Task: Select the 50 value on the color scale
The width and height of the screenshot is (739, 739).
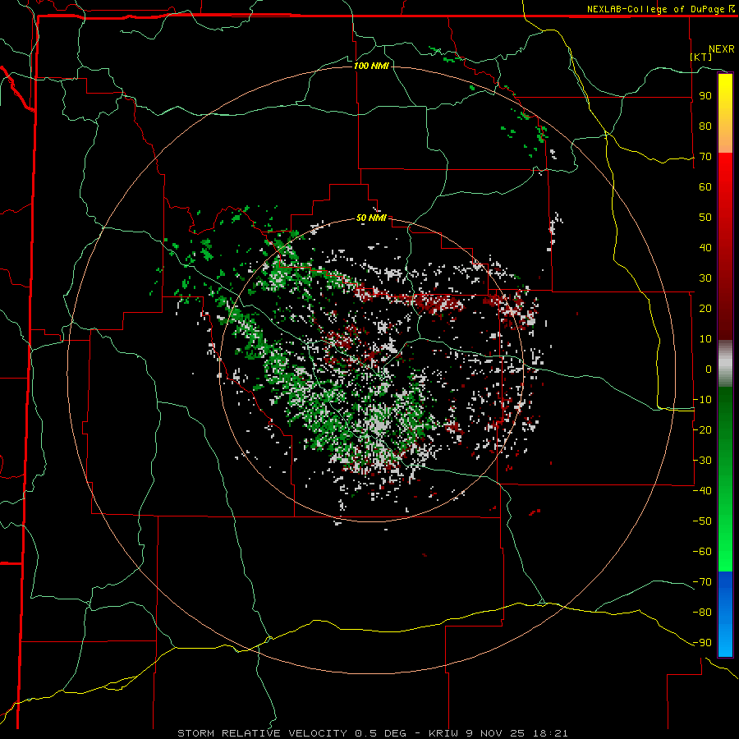Action: coord(705,218)
